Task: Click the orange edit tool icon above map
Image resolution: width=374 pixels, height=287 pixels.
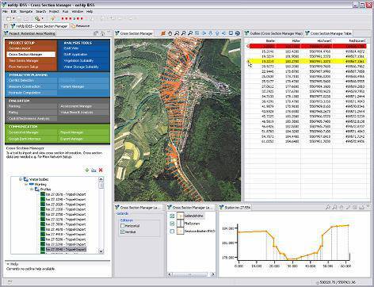Action: tap(163, 33)
